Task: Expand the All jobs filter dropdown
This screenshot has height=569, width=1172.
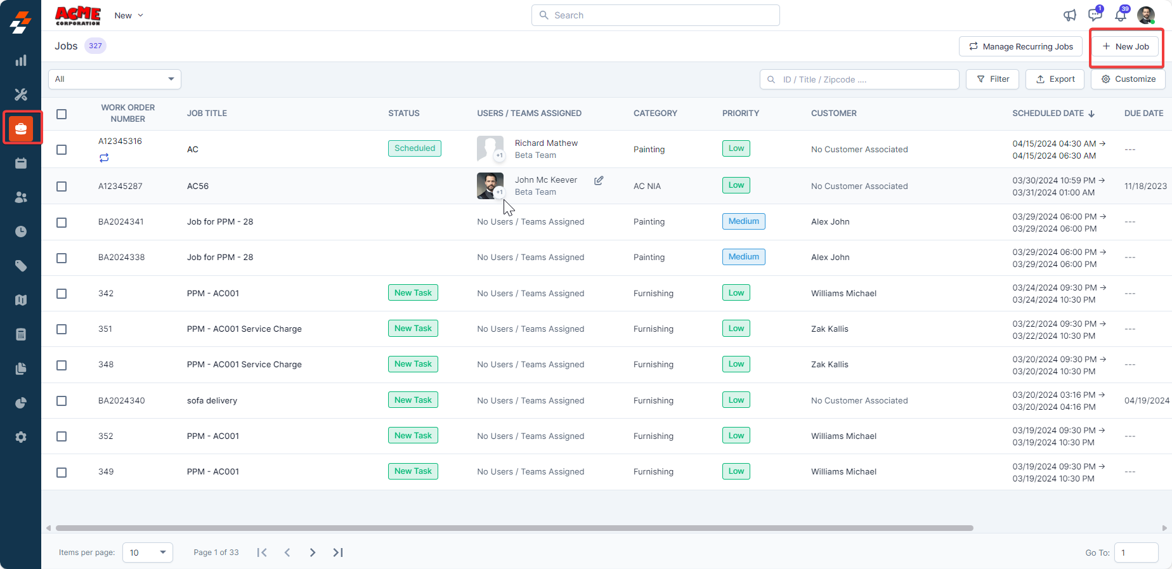Action: [x=115, y=79]
